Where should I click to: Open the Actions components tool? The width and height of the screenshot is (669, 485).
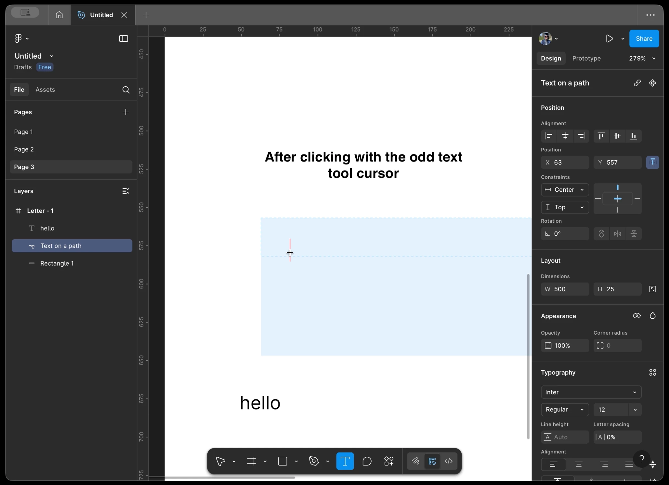(389, 461)
